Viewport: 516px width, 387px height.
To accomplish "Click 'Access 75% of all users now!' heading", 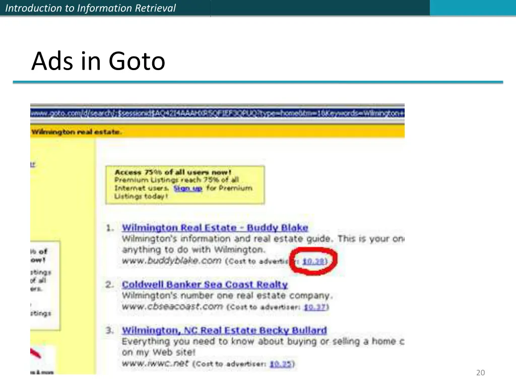I will coord(173,172).
